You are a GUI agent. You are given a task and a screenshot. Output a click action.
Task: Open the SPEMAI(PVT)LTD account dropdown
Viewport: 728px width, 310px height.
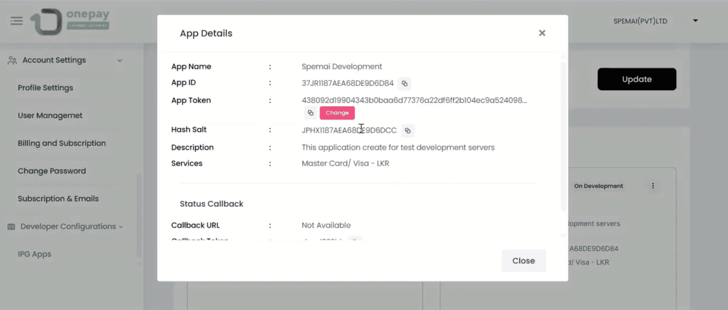(x=695, y=21)
